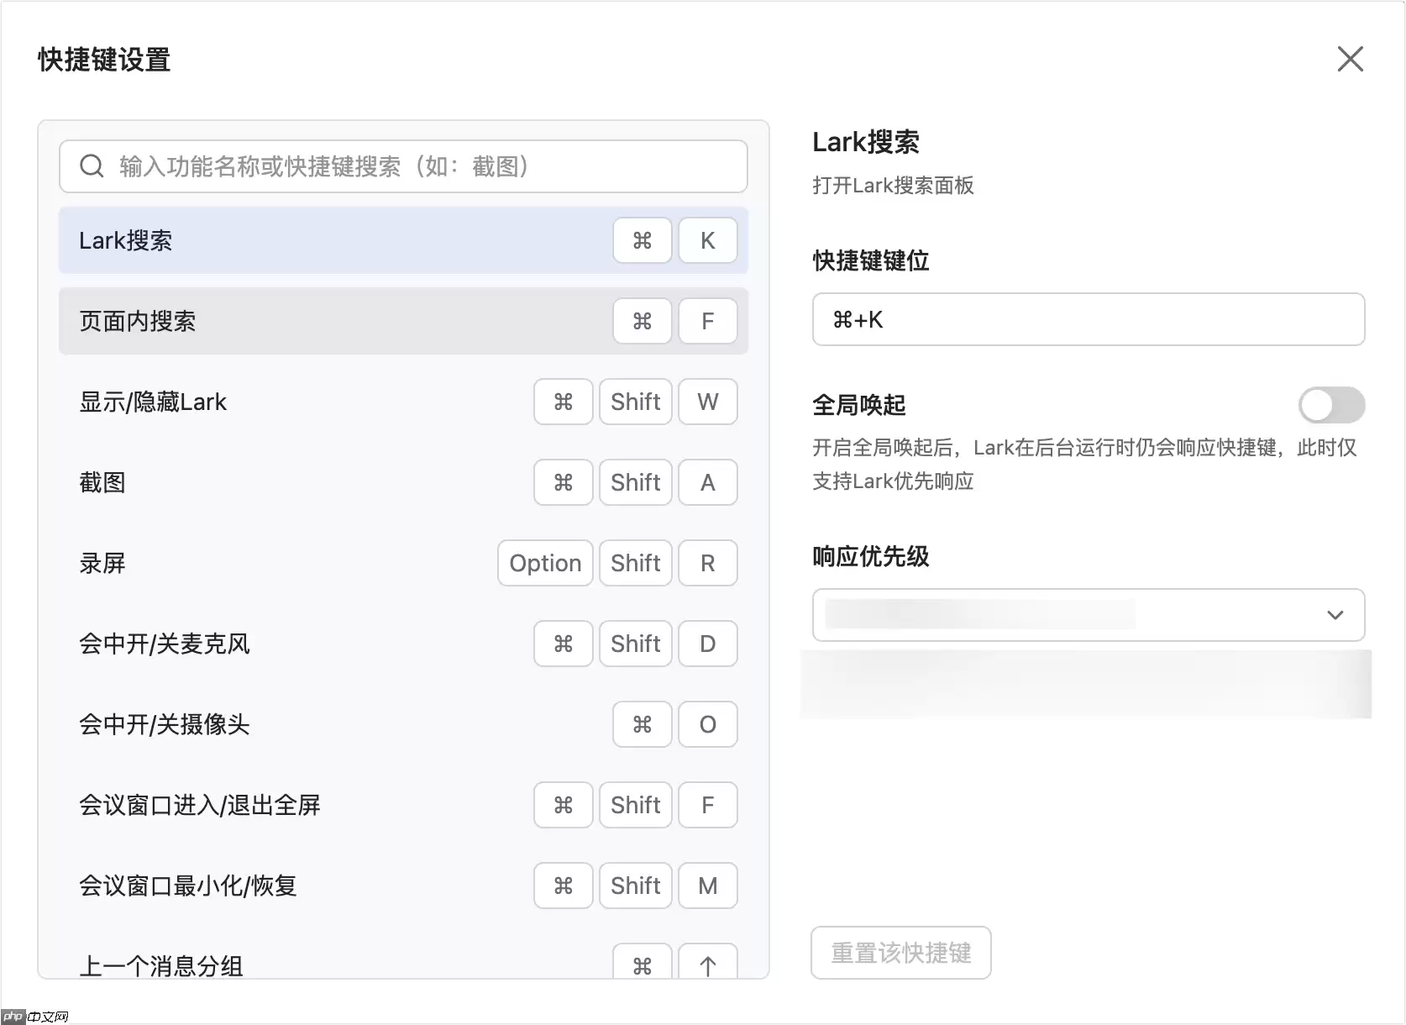Enable the 全局唤起 toggle

point(1331,405)
